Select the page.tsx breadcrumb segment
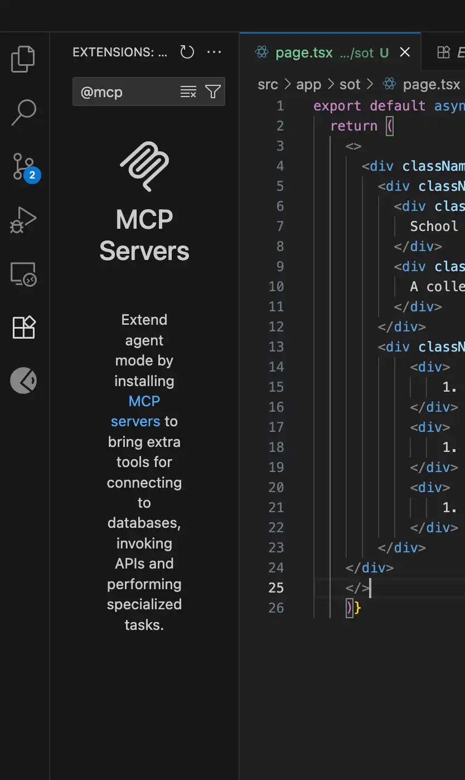 coord(422,85)
